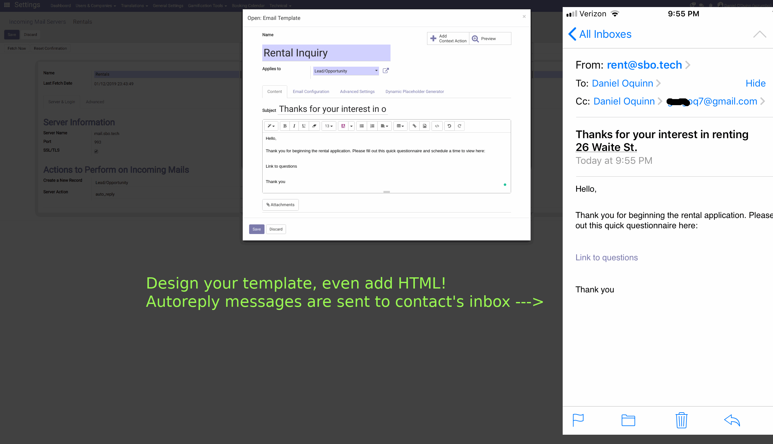
Task: Add an unordered bullet list
Action: click(x=362, y=126)
